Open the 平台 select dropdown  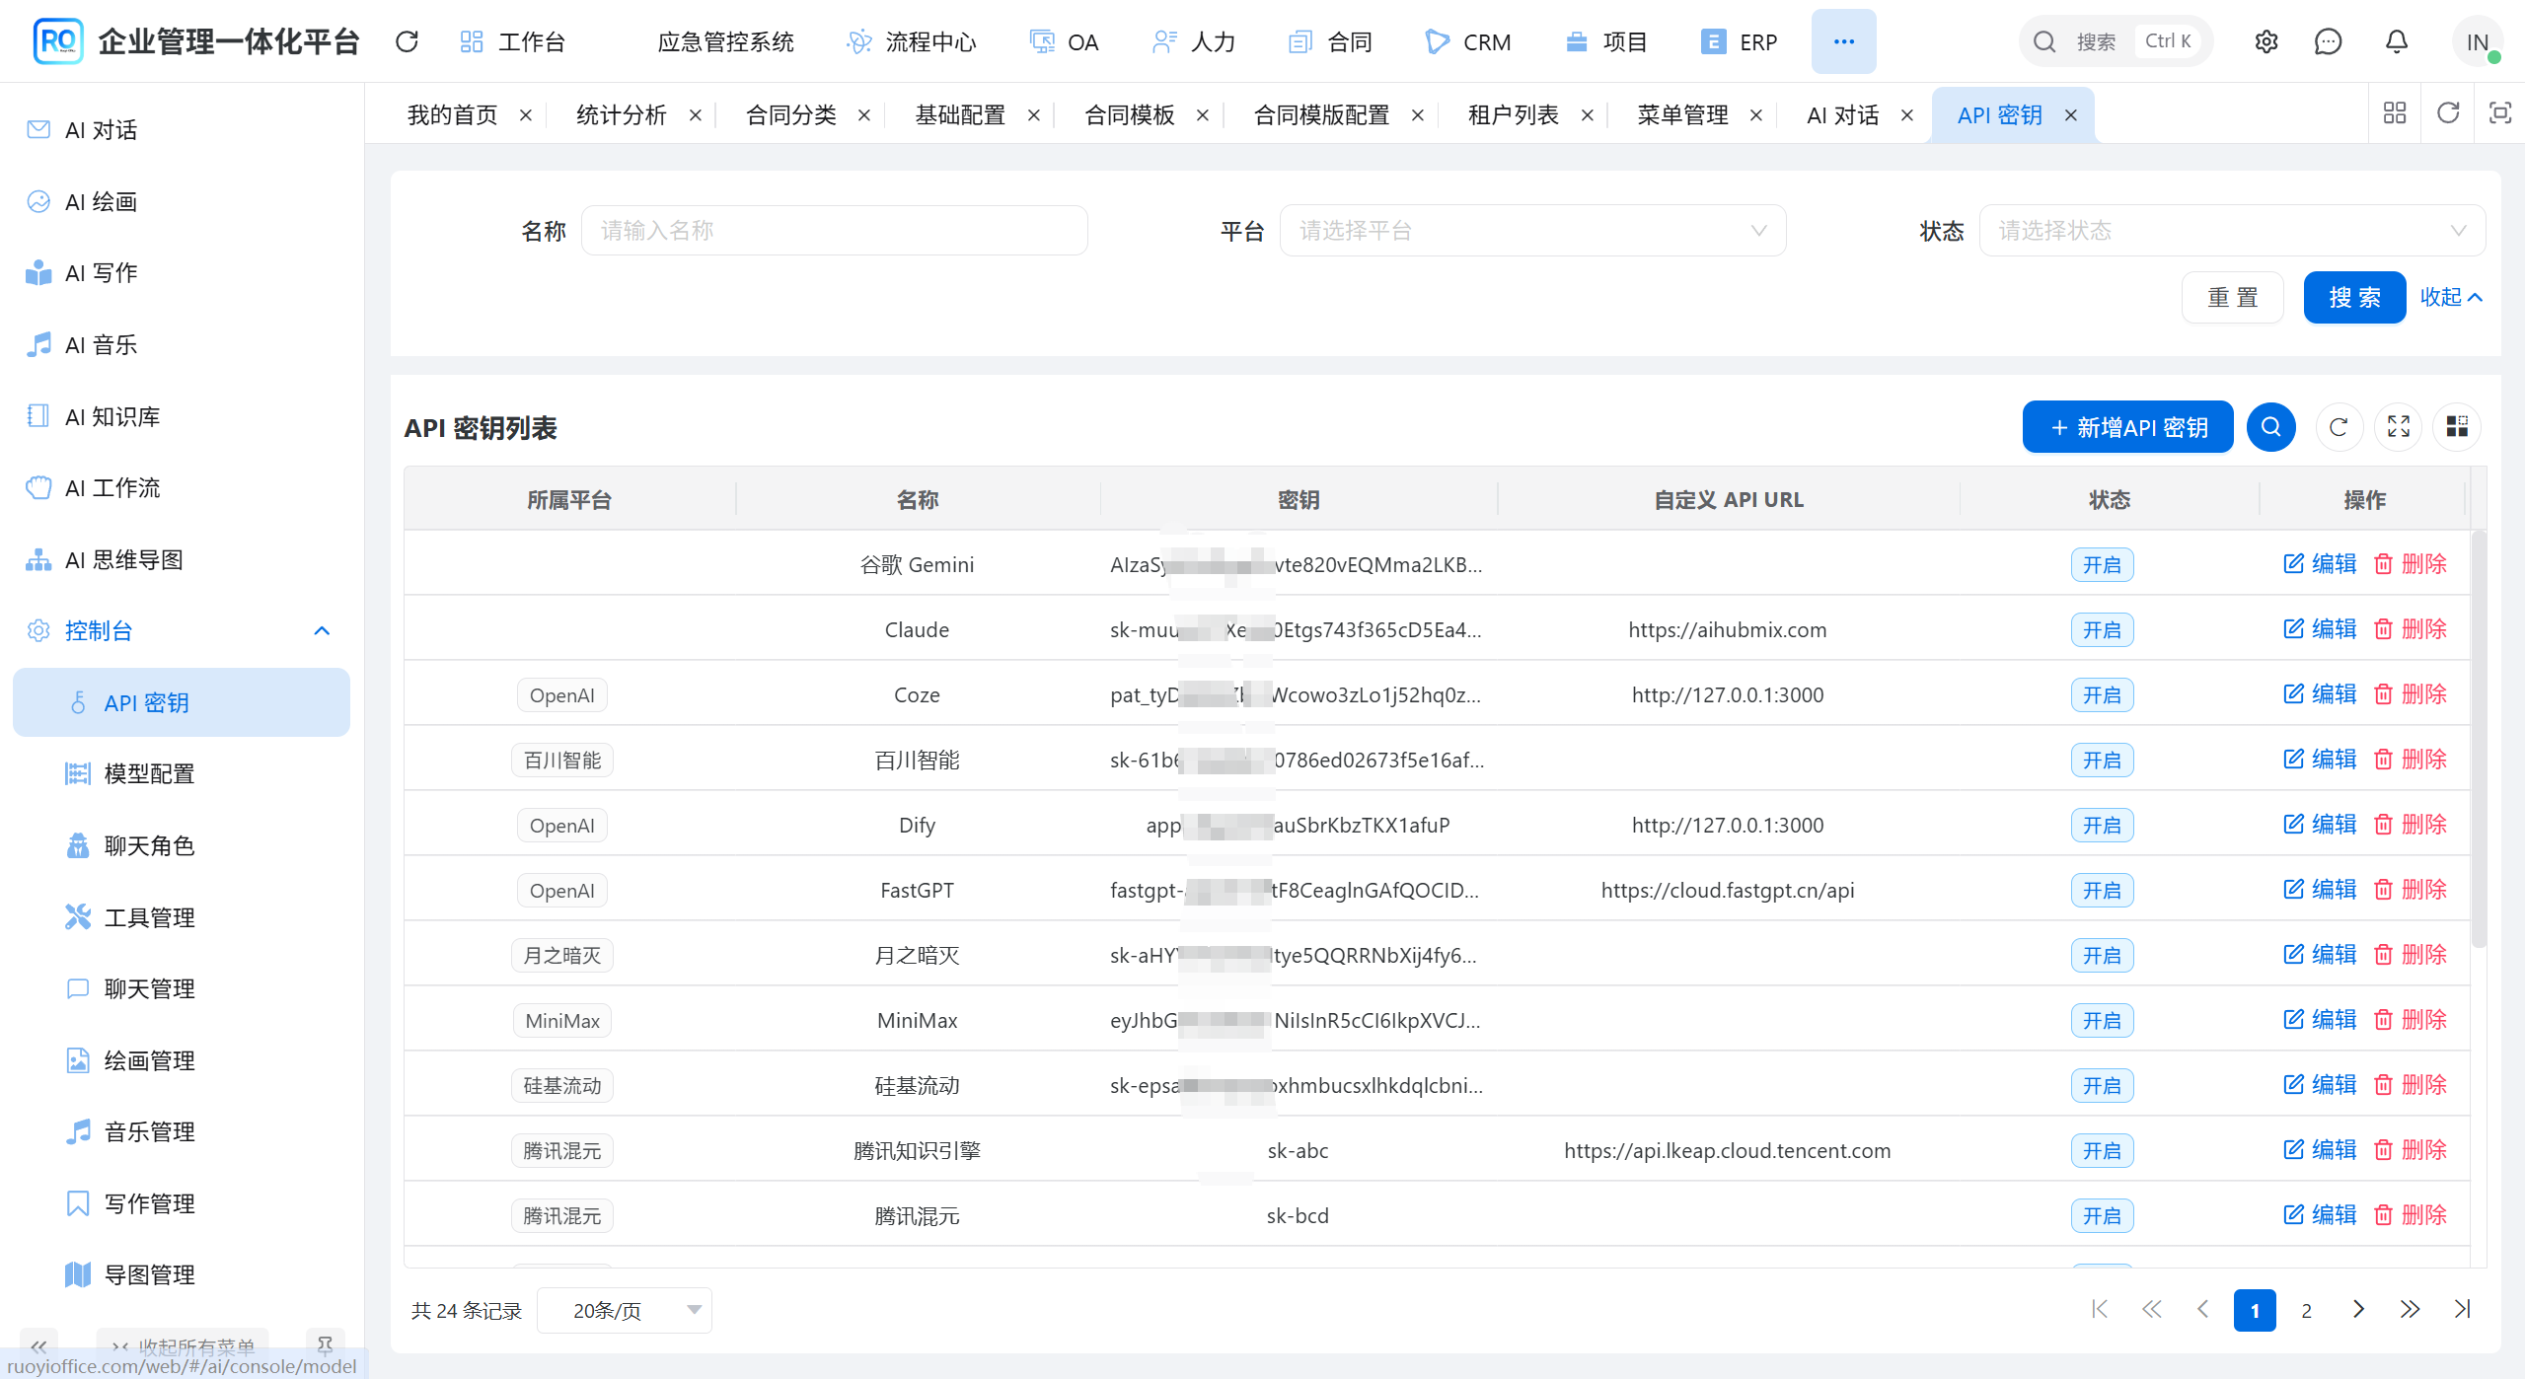(x=1532, y=231)
